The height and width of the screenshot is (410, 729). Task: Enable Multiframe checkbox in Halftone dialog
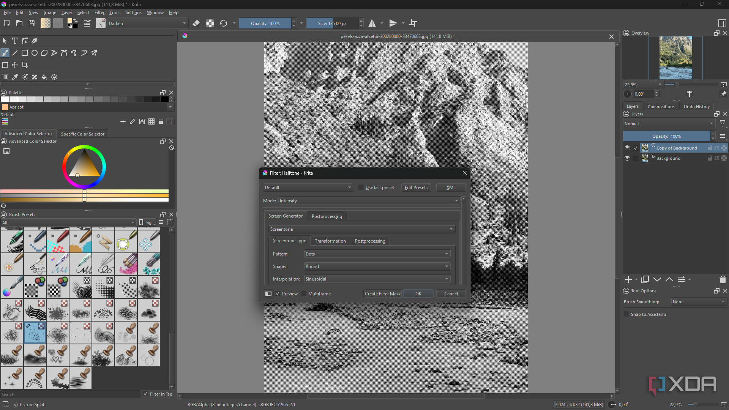[304, 294]
